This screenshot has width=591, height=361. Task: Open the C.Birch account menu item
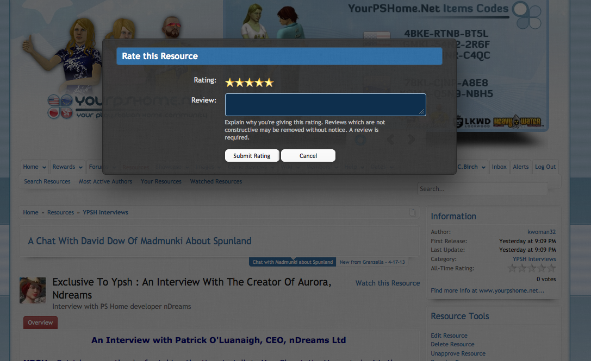pyautogui.click(x=468, y=167)
